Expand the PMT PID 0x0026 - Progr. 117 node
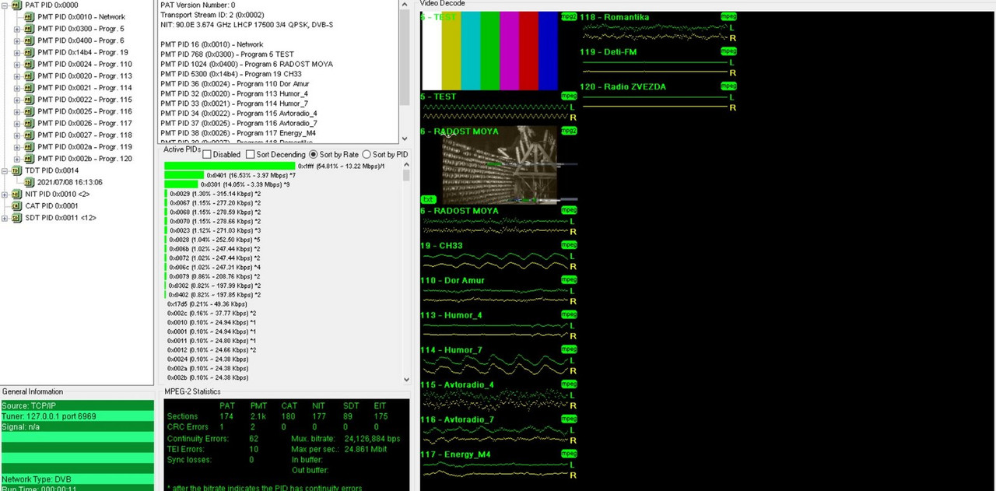 coord(17,123)
